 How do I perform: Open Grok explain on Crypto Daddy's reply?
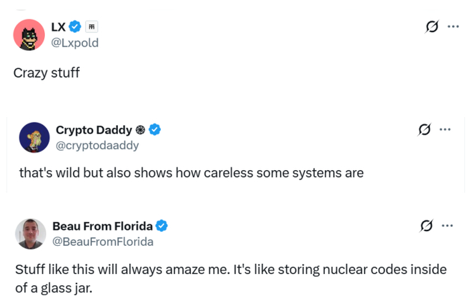[424, 129]
